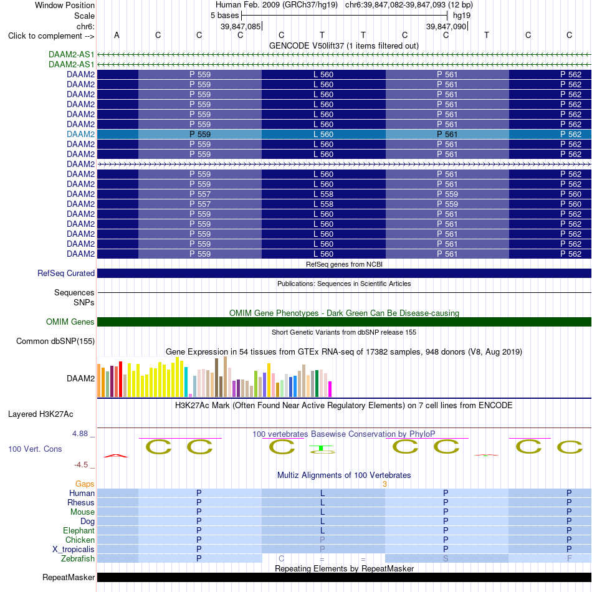Click the Dog species label

click(87, 522)
